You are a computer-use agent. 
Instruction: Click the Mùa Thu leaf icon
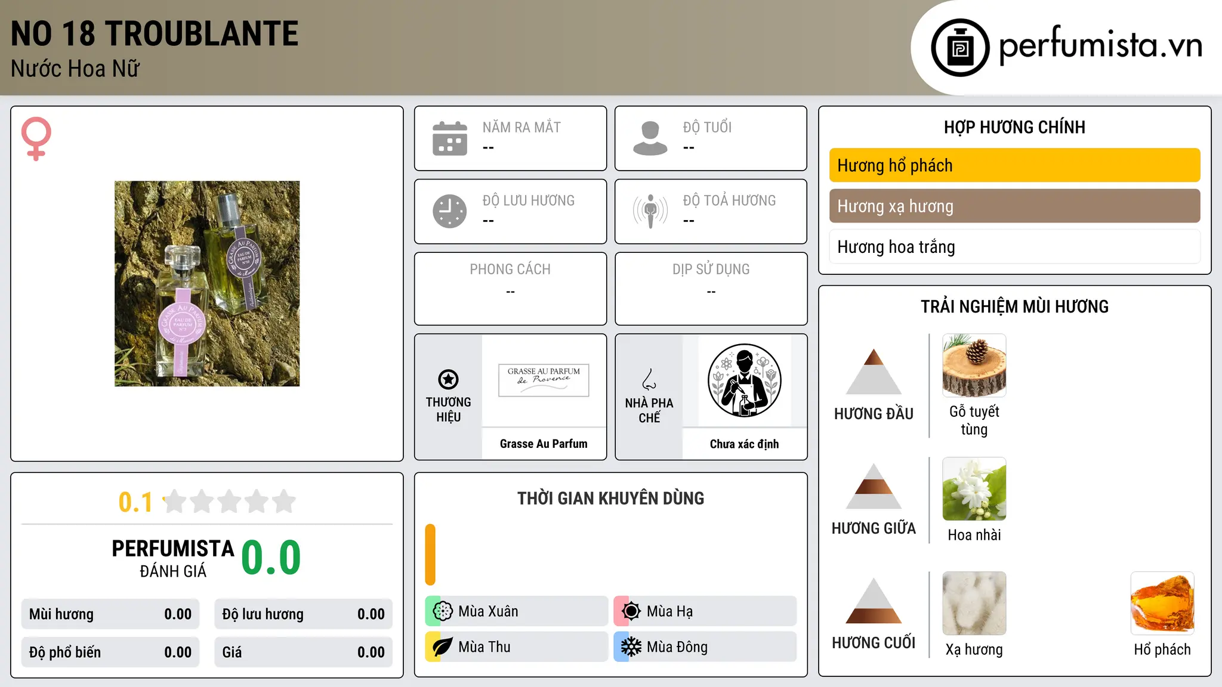tap(443, 647)
